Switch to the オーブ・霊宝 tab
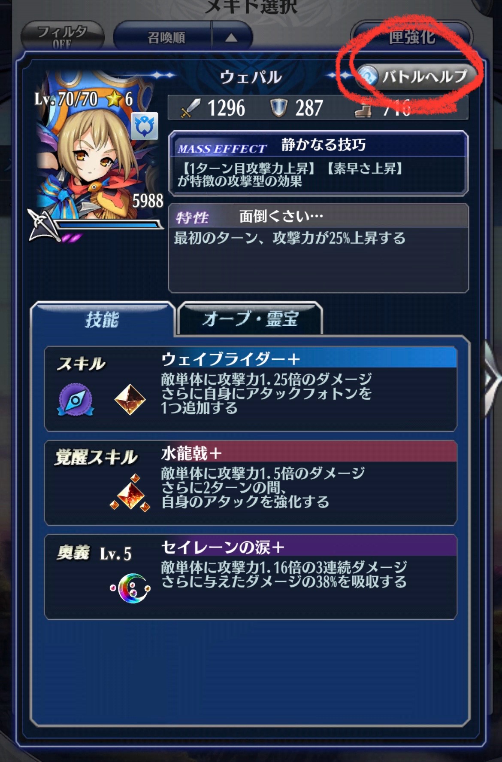The width and height of the screenshot is (502, 762). tap(250, 319)
